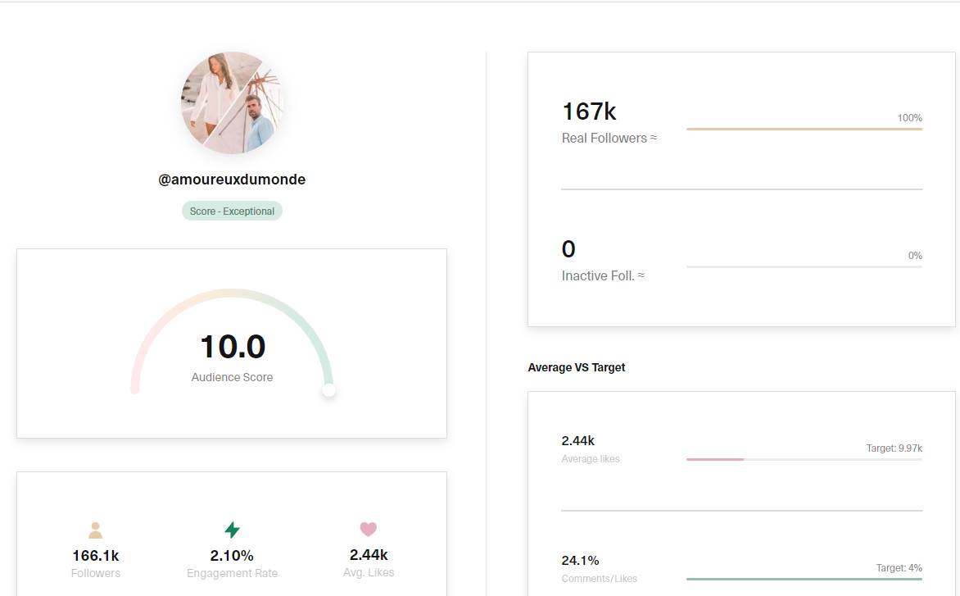Click the Average likes pink progress bar
The width and height of the screenshot is (960, 596).
[715, 459]
